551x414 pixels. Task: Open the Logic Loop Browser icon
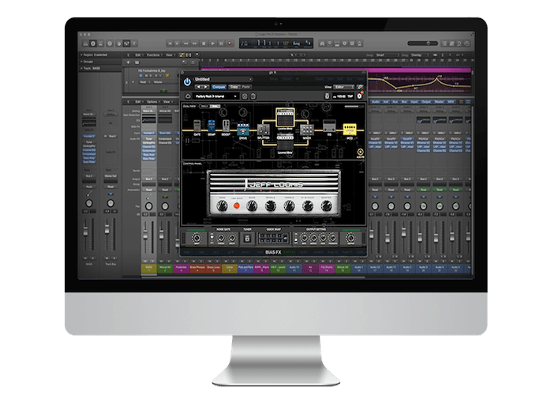click(x=459, y=43)
